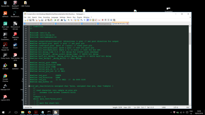The height and width of the screenshot is (115, 205).
Task: Click the UNIX line-ending status field
Action: 164,107
